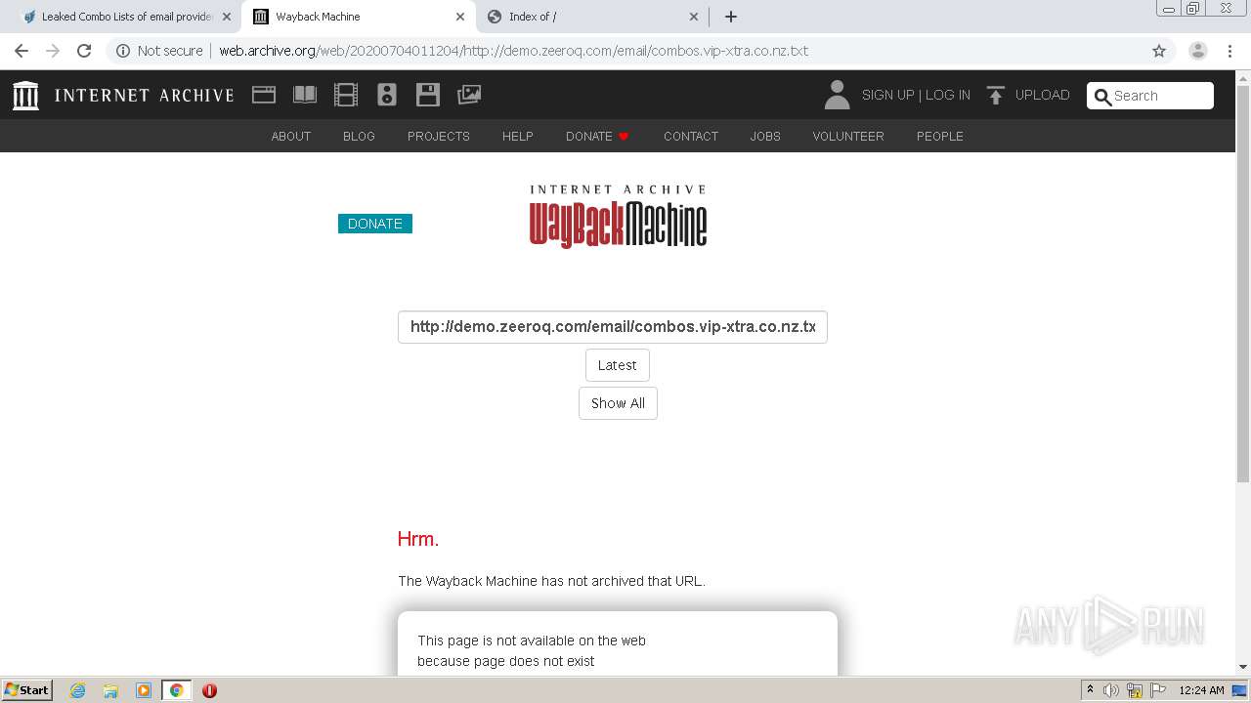This screenshot has height=703, width=1251.
Task: Click the user avatar icon
Action: pyautogui.click(x=837, y=95)
